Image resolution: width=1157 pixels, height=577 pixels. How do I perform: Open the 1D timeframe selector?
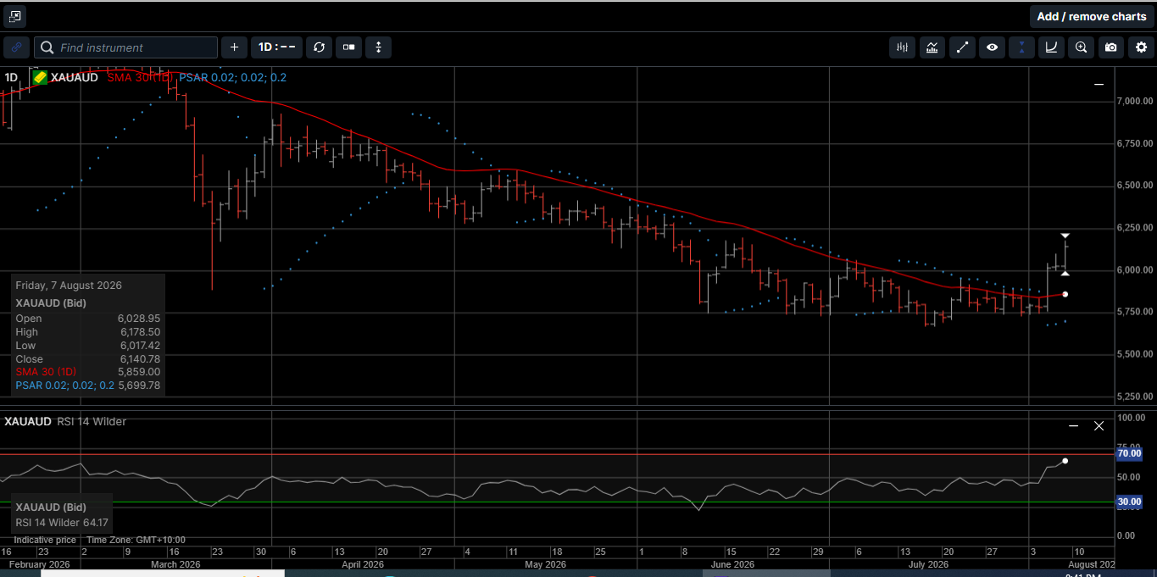coord(276,47)
